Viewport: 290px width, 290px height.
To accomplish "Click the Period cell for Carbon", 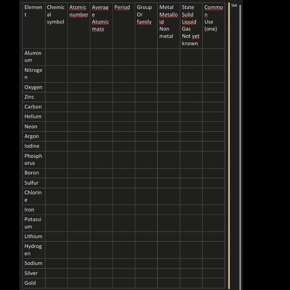I will point(124,107).
